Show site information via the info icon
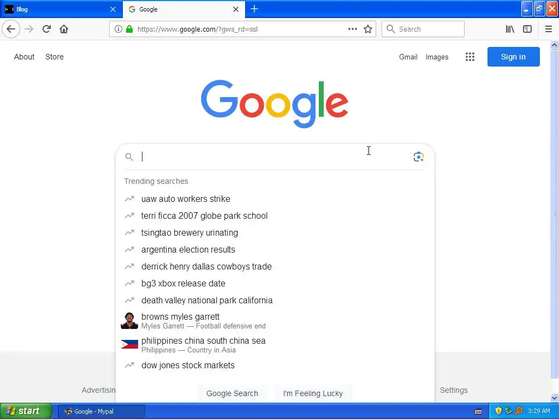The height and width of the screenshot is (419, 559). click(x=118, y=29)
